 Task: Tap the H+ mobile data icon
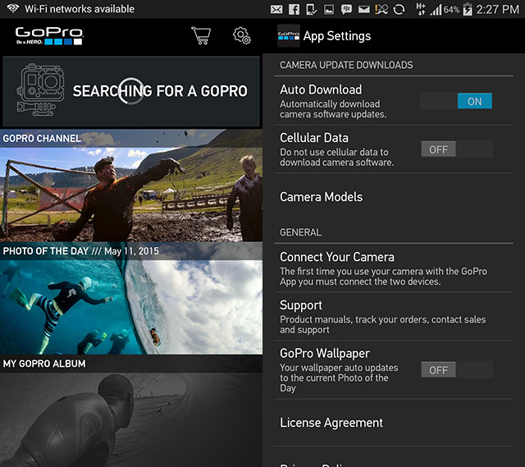421,9
